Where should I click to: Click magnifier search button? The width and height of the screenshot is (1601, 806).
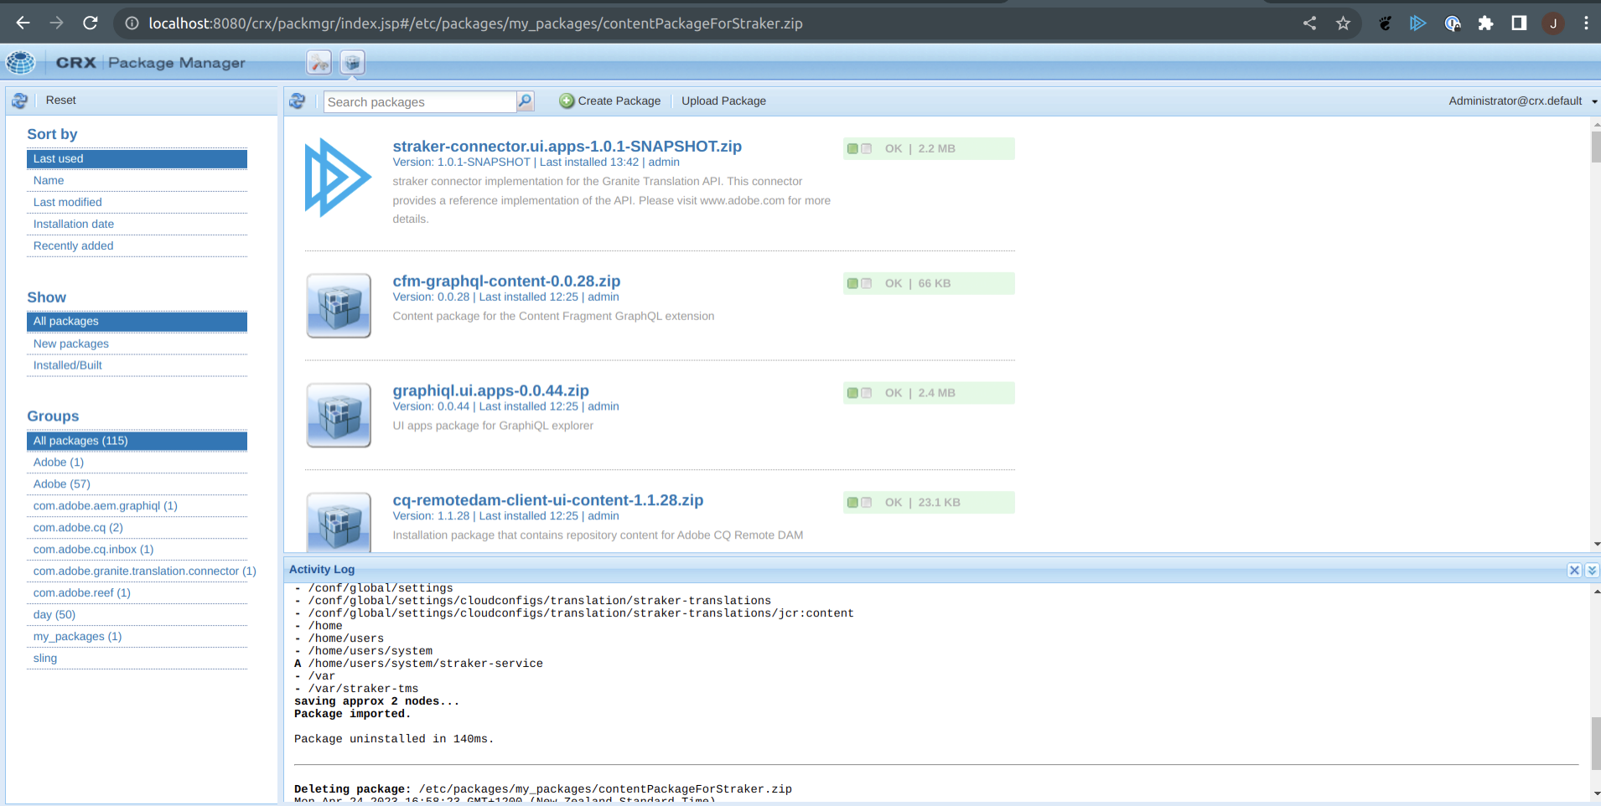click(526, 101)
